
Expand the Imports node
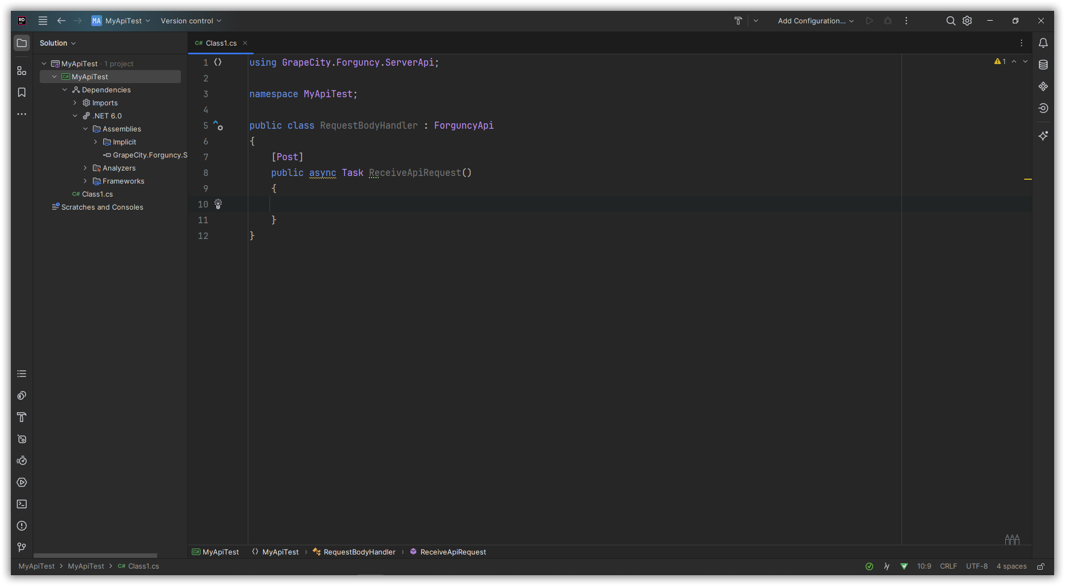pos(75,103)
